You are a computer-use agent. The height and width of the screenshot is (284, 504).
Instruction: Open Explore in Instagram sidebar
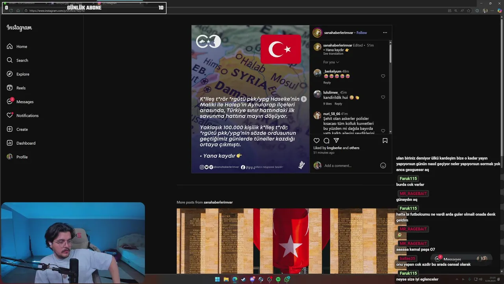[18, 74]
